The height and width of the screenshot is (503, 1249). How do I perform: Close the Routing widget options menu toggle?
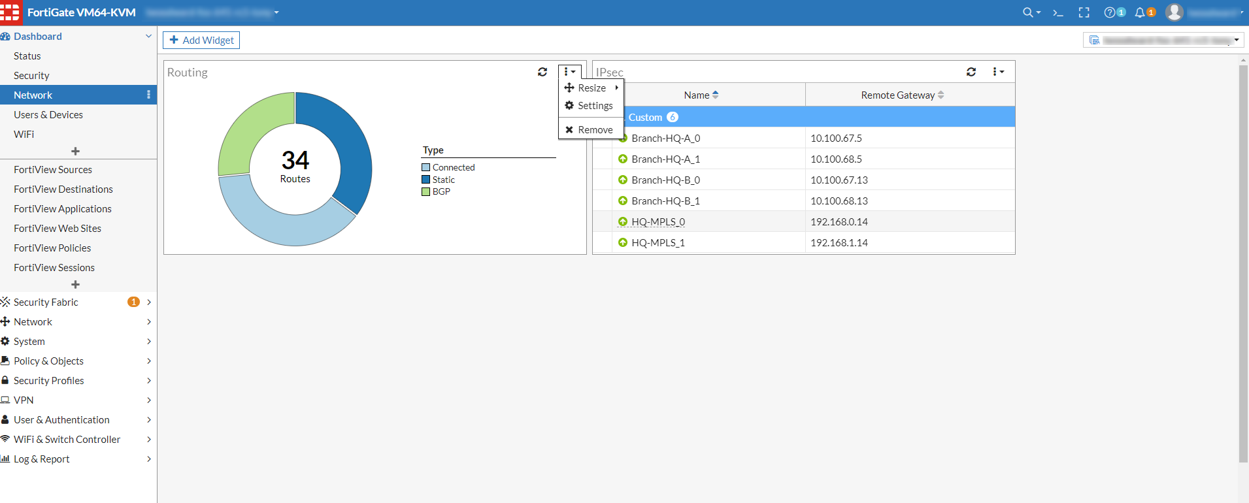(x=570, y=72)
